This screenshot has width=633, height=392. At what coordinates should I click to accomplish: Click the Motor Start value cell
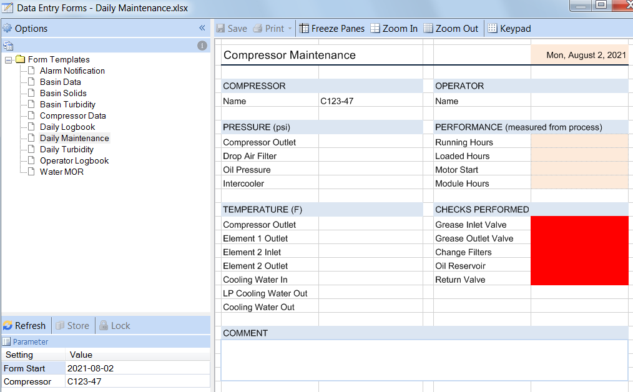pyautogui.click(x=579, y=169)
